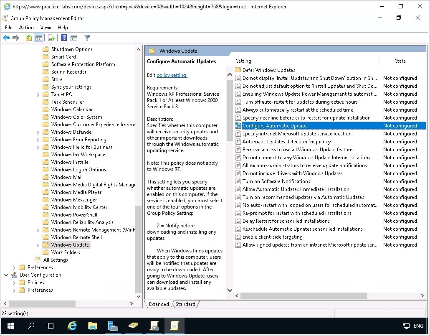Image resolution: width=430 pixels, height=336 pixels.
Task: Open Help via the question mark icon
Action: click(64, 38)
